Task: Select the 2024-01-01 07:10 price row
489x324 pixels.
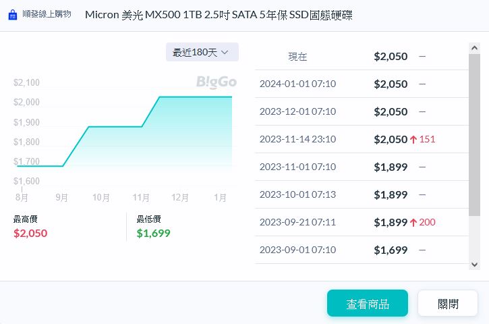Action: [x=361, y=84]
